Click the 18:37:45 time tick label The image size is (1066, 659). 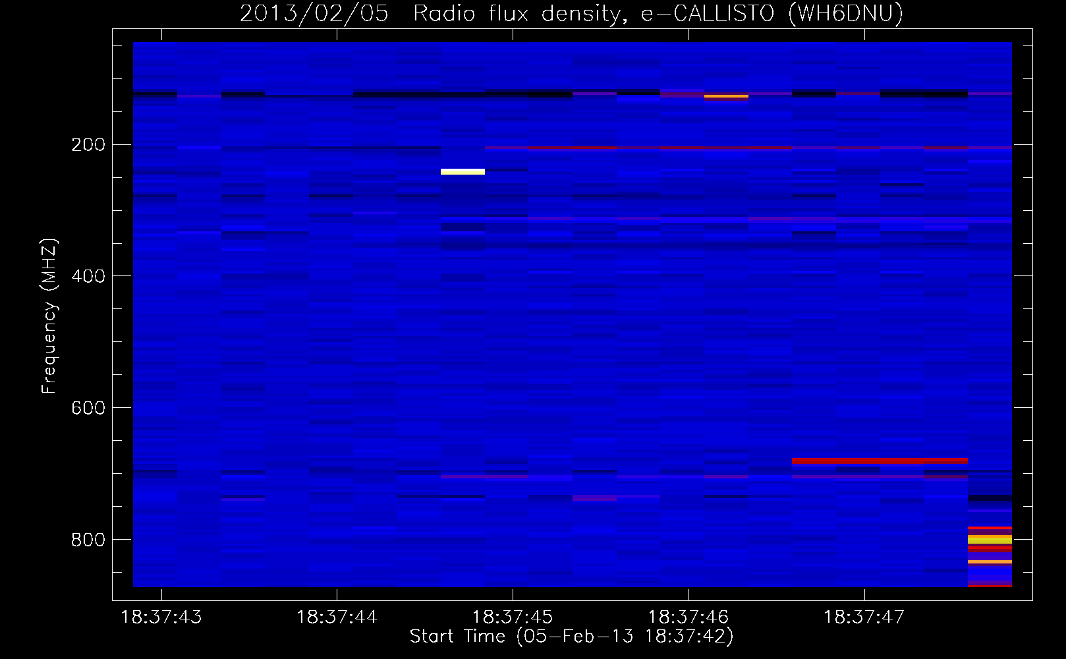pos(513,617)
